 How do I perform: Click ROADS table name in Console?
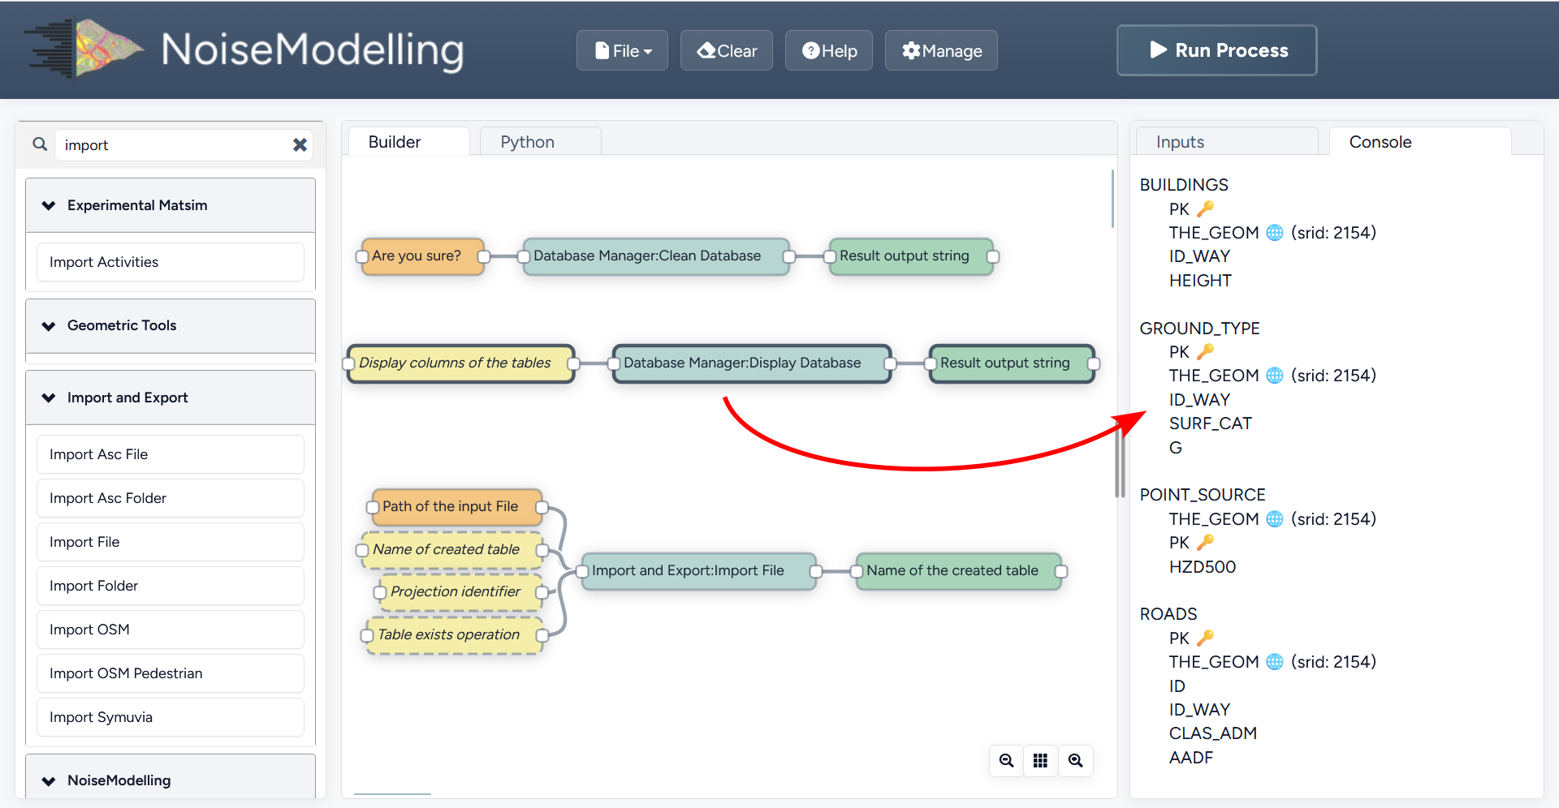pos(1168,614)
